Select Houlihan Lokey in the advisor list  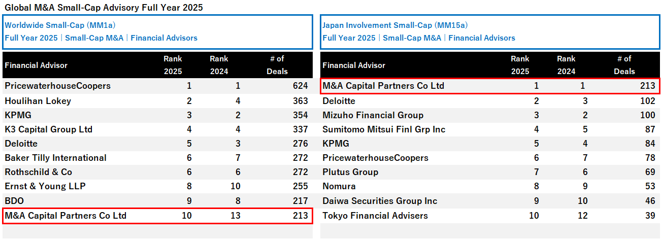coord(38,101)
